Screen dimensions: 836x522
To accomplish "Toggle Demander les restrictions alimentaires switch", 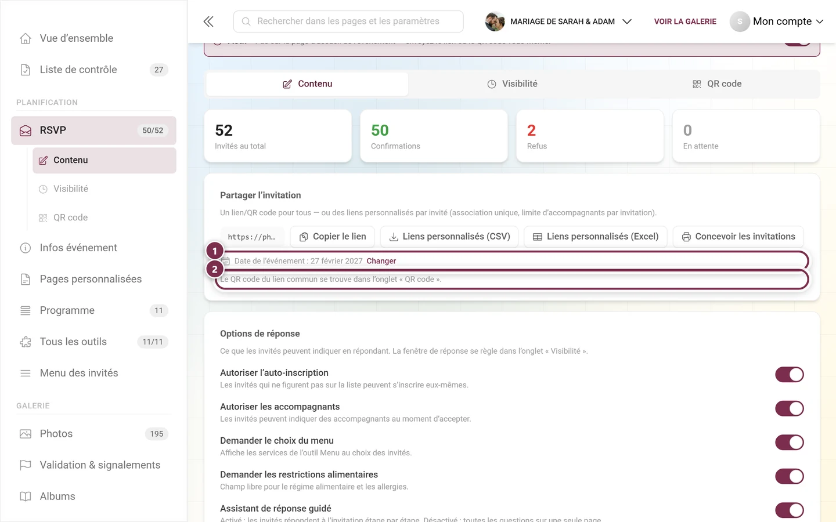I will click(790, 476).
